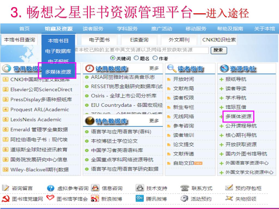Click the clock icon beside 试用数据库
This screenshot has height=209, width=279.
pyautogui.click(x=89, y=68)
